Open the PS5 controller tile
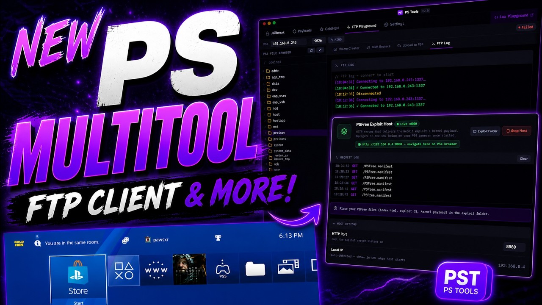The width and height of the screenshot is (542, 305). pyautogui.click(x=223, y=269)
